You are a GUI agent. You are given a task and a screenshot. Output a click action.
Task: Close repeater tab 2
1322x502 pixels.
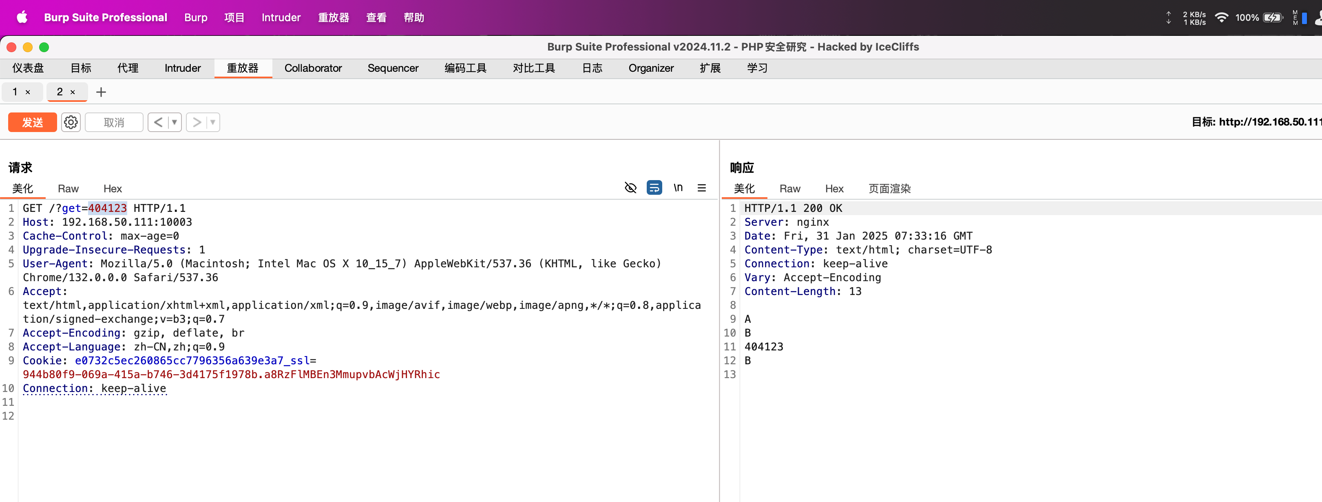coord(73,92)
